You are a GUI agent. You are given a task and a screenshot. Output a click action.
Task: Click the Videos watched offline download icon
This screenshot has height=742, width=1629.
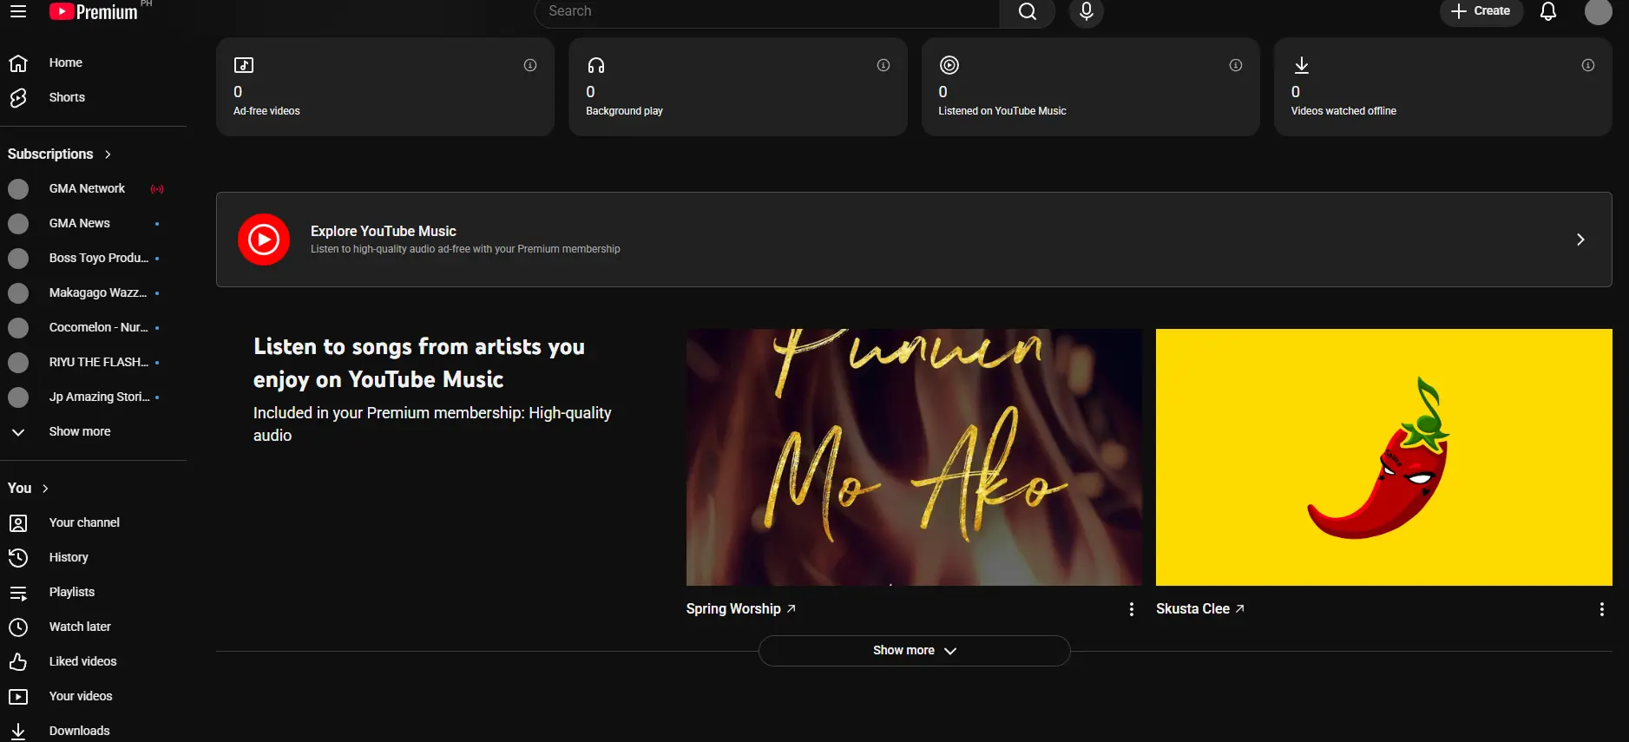pyautogui.click(x=1302, y=65)
